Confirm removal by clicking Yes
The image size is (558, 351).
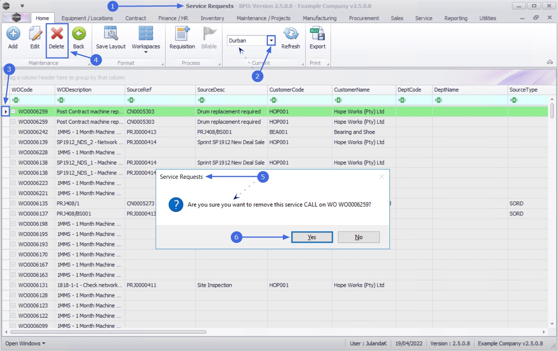pyautogui.click(x=312, y=237)
